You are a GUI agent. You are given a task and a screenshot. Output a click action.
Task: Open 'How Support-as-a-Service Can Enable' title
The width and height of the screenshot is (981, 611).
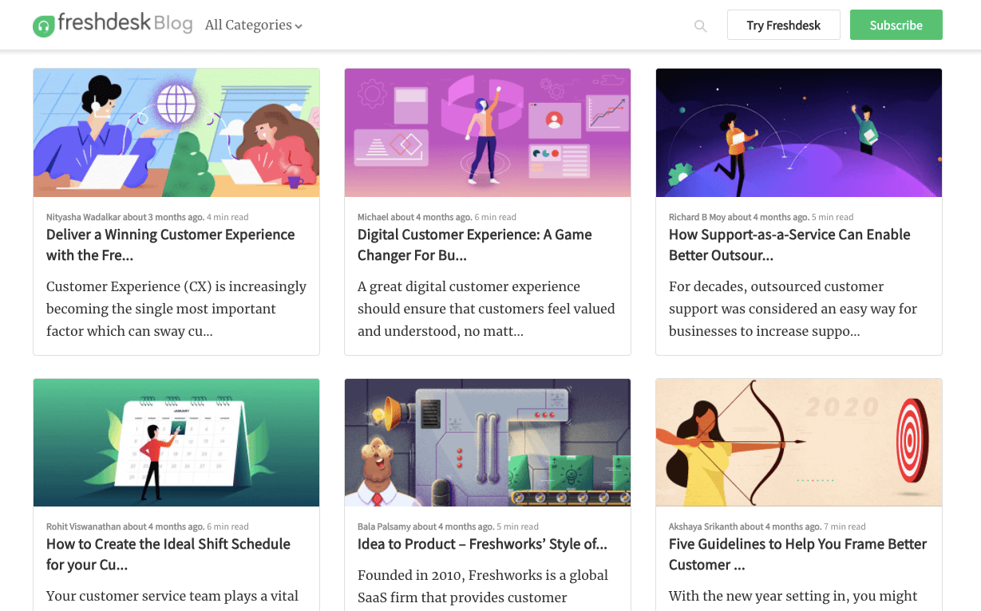pos(789,245)
